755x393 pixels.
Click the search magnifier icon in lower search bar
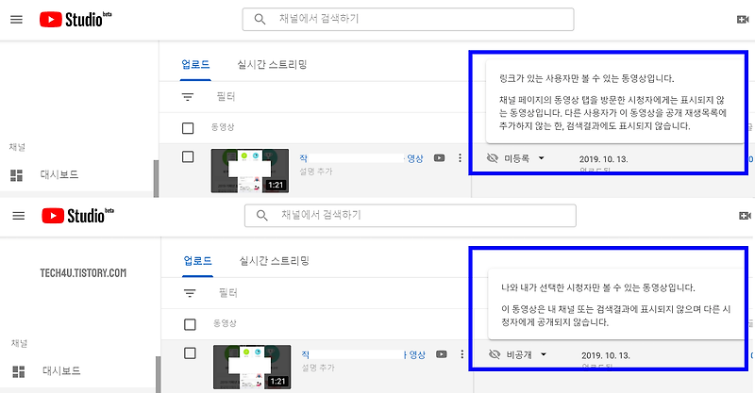point(262,215)
